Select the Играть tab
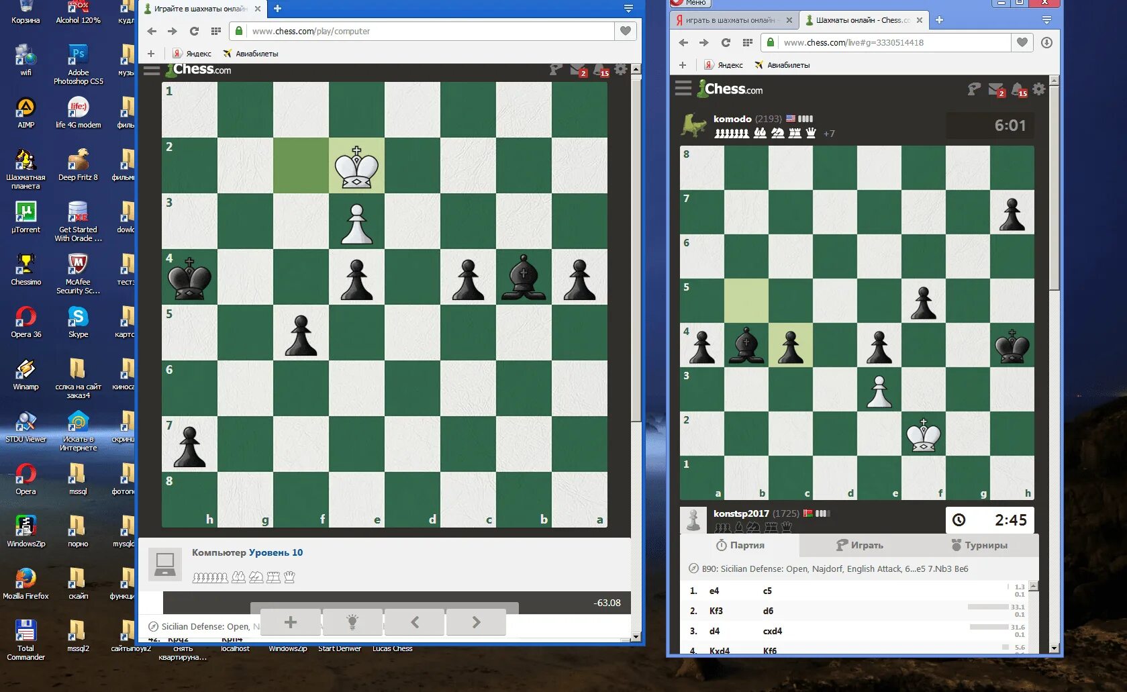The width and height of the screenshot is (1127, 692). tap(861, 545)
